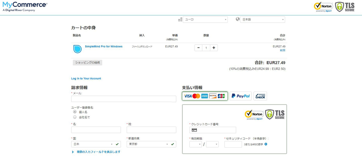The height and width of the screenshot is (160, 362).
Task: Click the MyCommerce logo
Action: point(25,7)
